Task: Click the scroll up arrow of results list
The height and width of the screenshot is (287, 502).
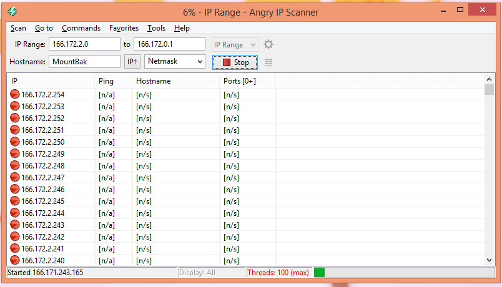Action: point(489,79)
